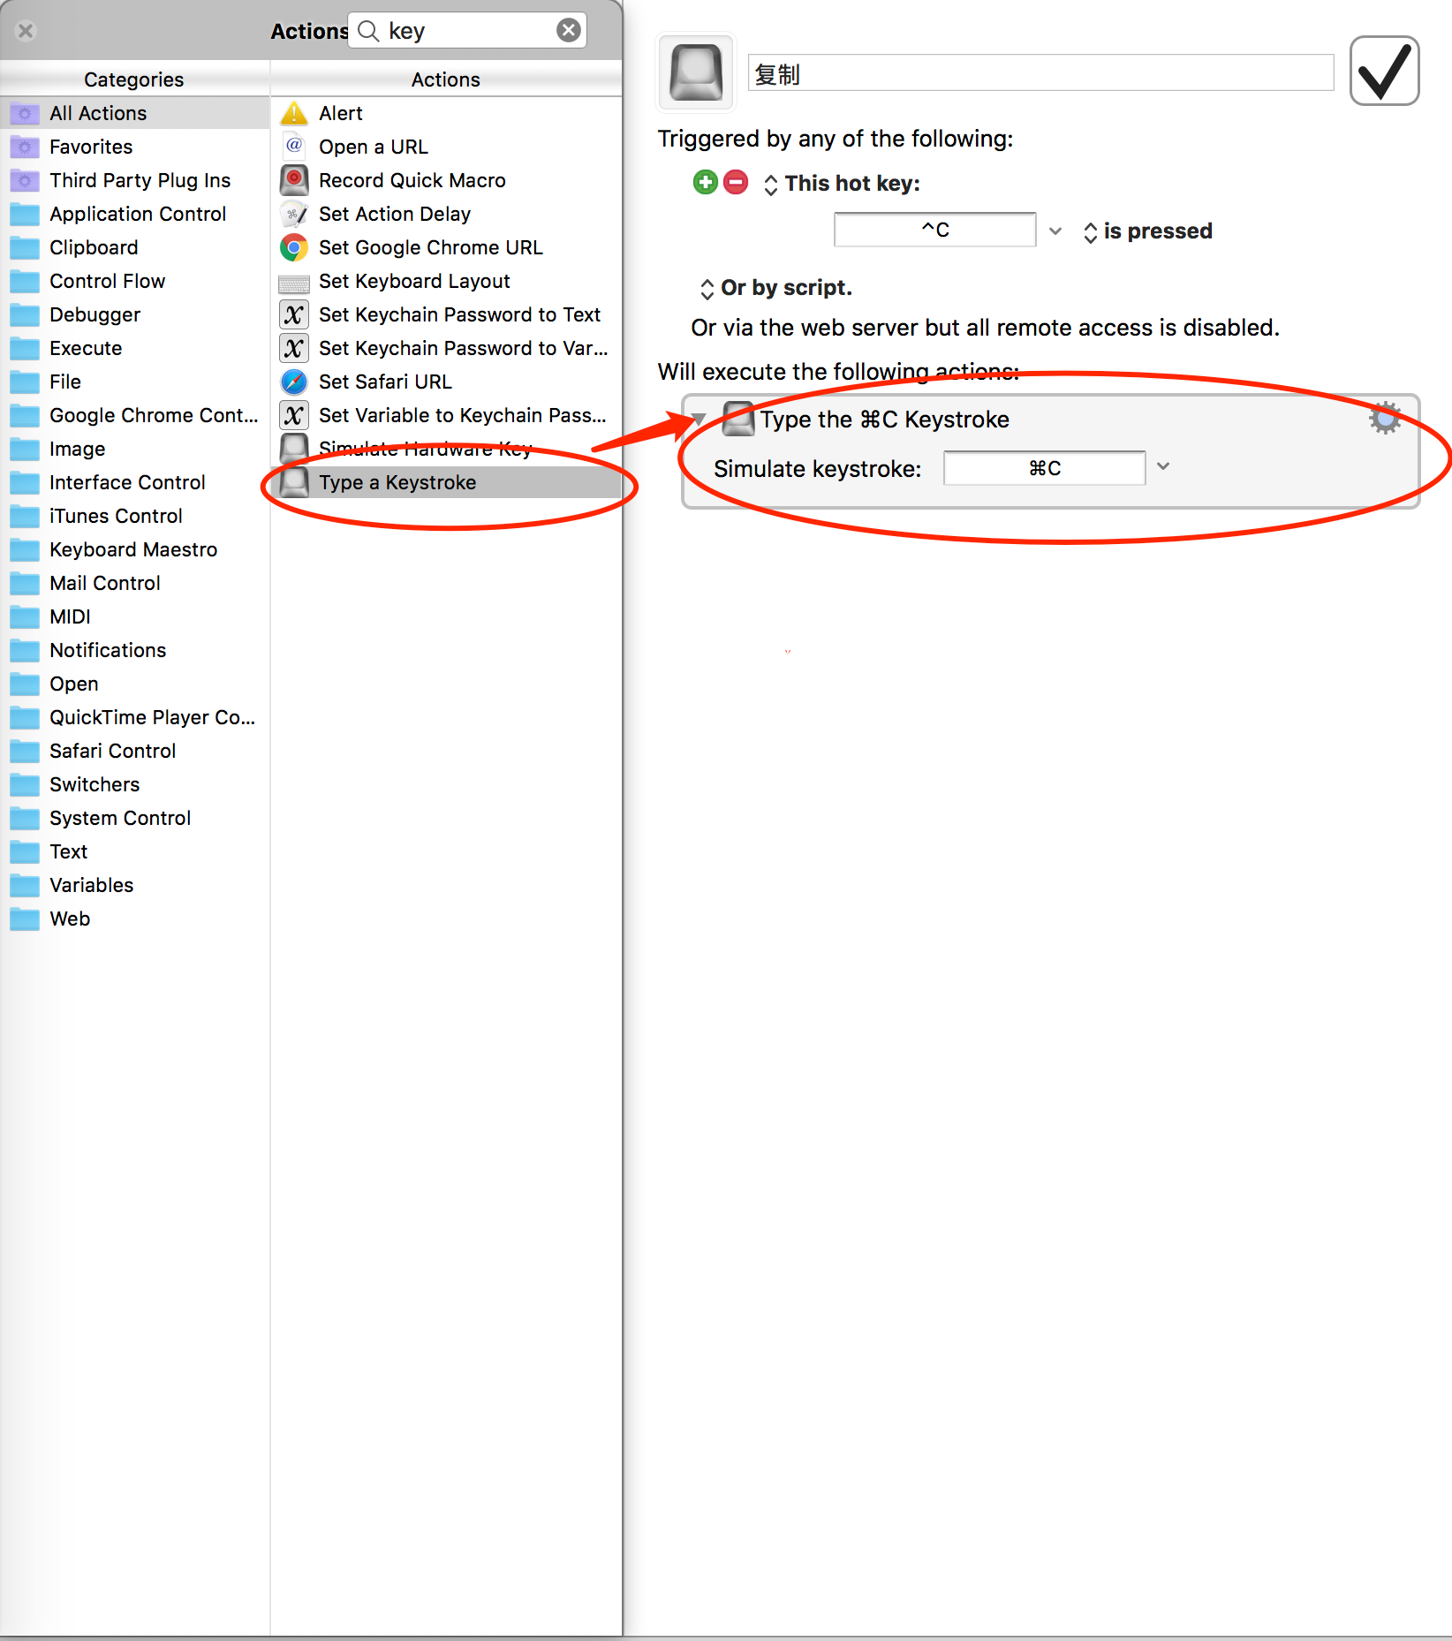Remove the trigger with red minus

(736, 183)
